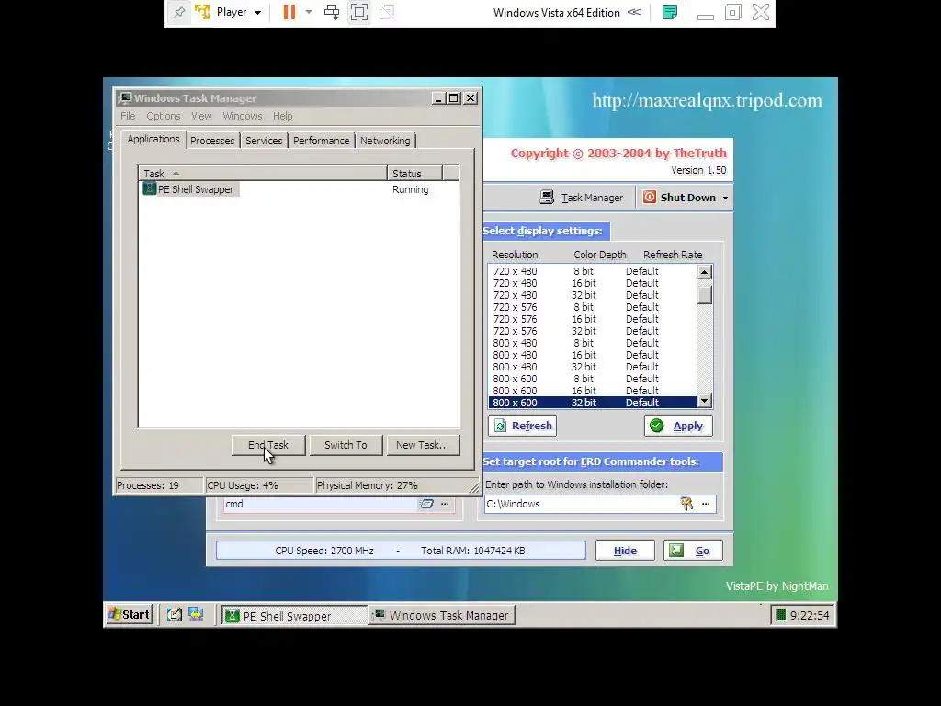Switch to the Applications tab

click(153, 140)
